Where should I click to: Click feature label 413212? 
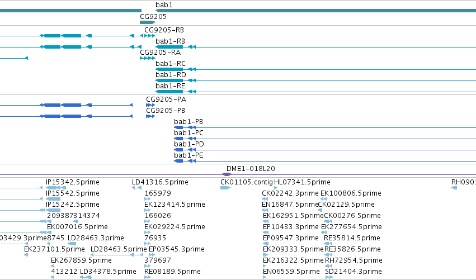(64, 272)
